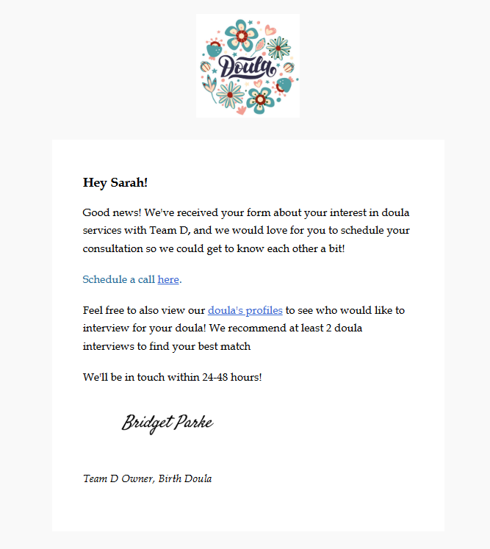Click the "Schedule a call" blue text

(119, 279)
